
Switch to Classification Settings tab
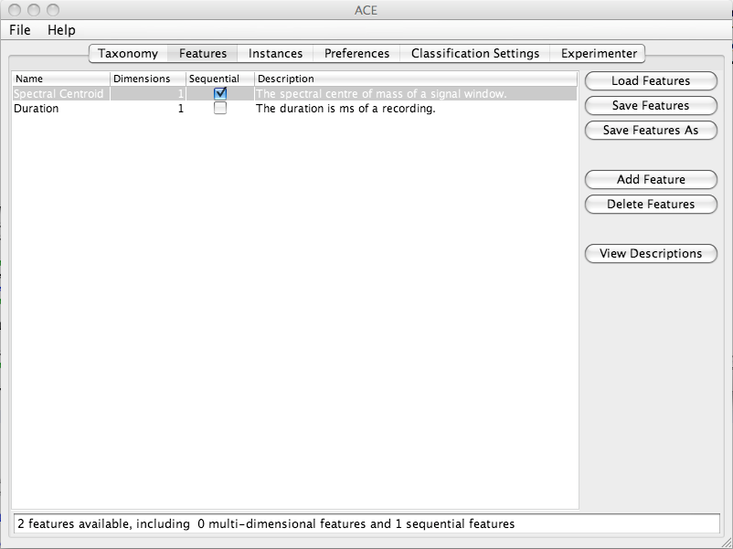pos(475,53)
